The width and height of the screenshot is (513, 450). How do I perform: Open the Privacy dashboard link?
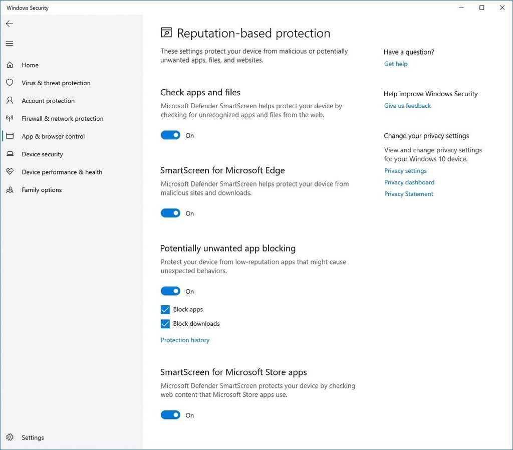[x=409, y=182]
